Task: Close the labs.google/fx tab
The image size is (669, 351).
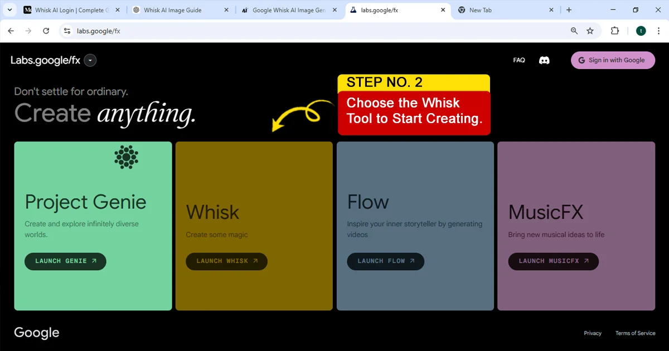Action: pyautogui.click(x=442, y=10)
